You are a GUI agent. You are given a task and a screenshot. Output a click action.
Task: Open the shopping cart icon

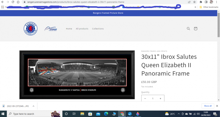[196, 28]
